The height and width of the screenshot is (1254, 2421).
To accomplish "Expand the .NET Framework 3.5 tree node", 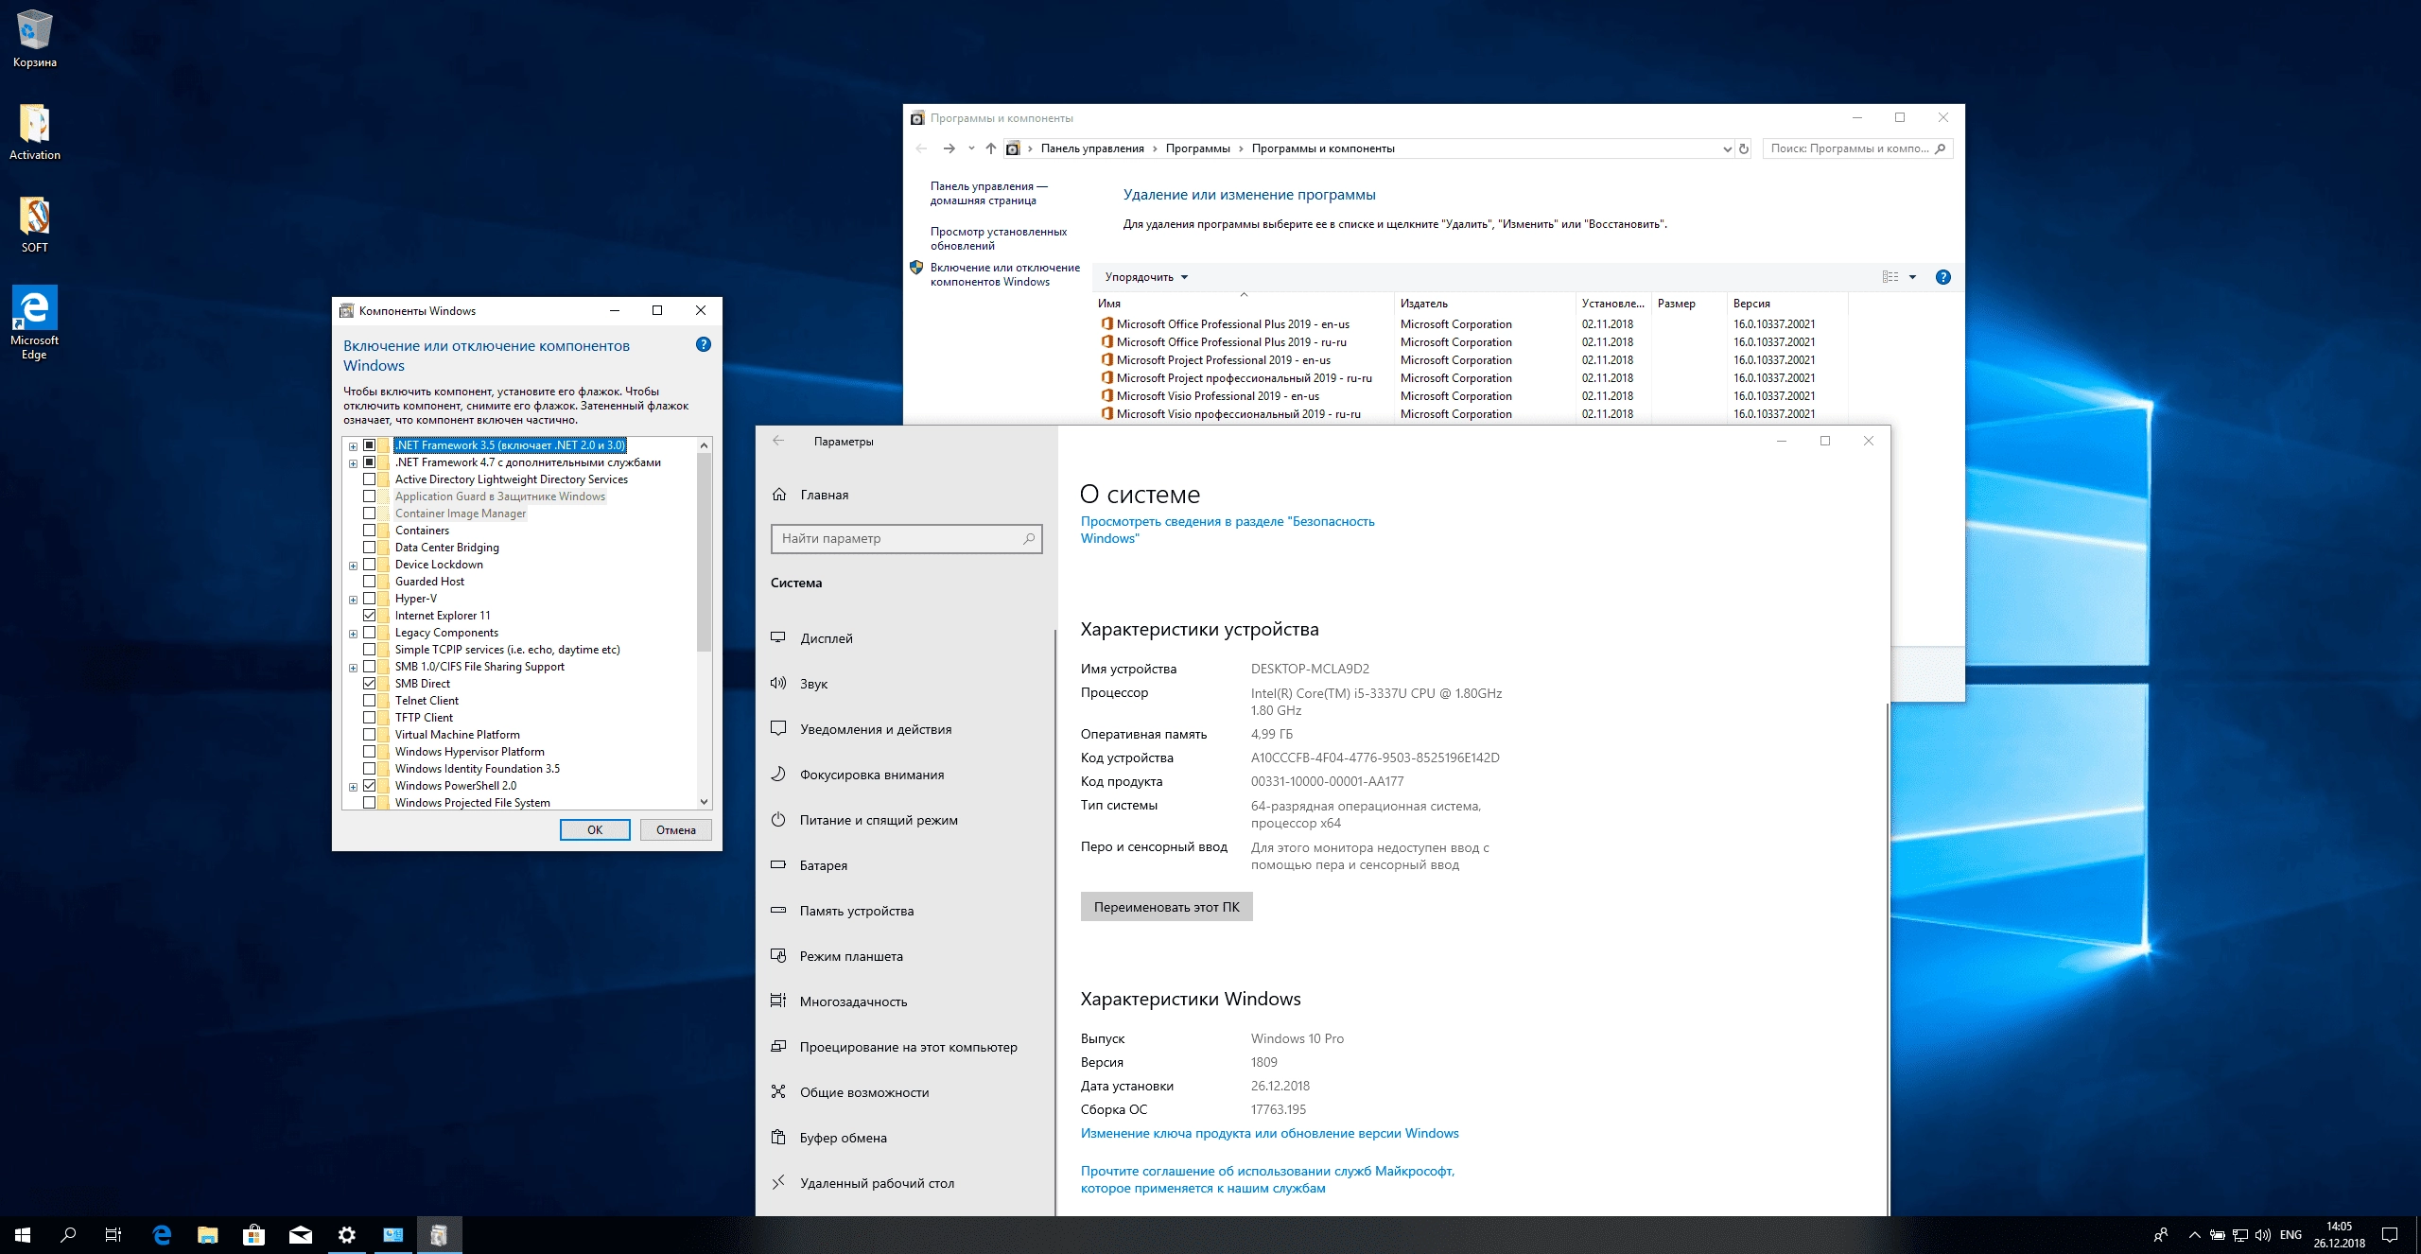I will (353, 445).
